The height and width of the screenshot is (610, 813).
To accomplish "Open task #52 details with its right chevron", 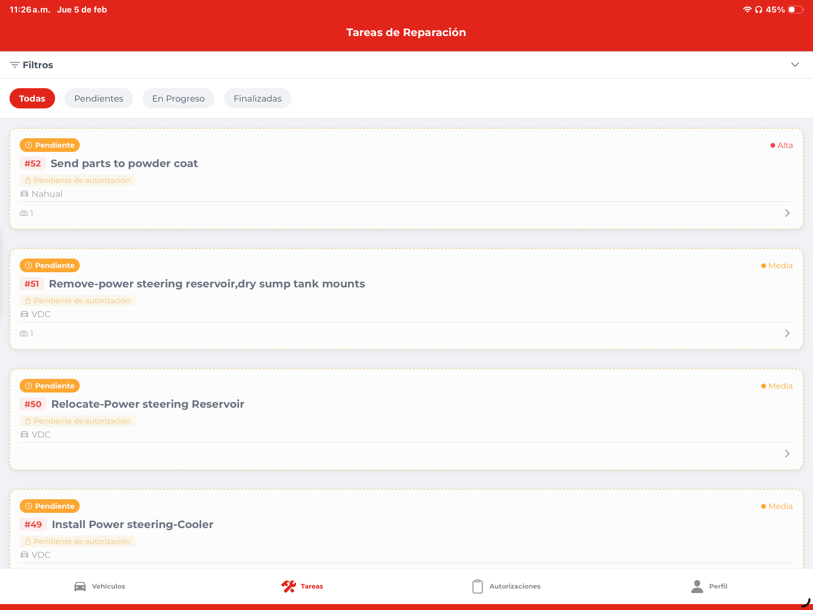I will [x=787, y=213].
